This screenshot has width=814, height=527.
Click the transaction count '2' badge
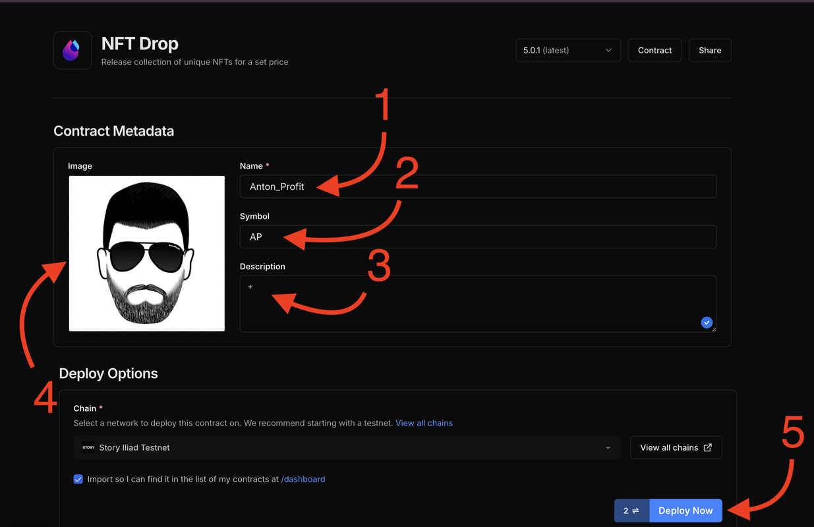pyautogui.click(x=631, y=511)
